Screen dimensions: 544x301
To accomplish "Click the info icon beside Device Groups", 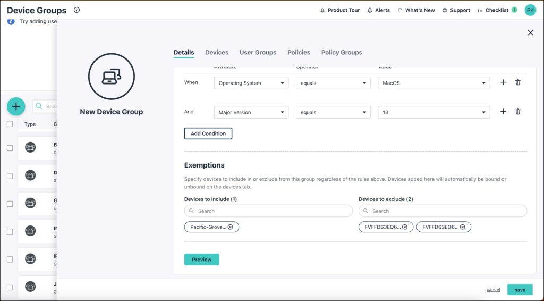I will [x=77, y=10].
